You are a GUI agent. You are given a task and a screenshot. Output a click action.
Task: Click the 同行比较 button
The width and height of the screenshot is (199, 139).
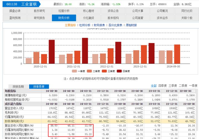187,11
